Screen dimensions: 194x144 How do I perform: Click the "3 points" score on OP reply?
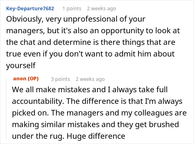coord(60,79)
